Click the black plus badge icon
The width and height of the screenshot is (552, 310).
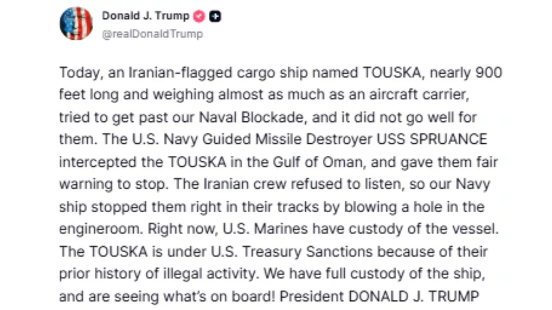point(215,16)
